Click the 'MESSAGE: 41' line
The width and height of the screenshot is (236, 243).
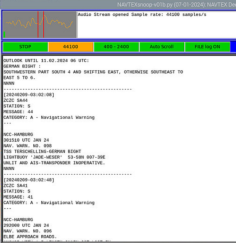click(x=18, y=197)
